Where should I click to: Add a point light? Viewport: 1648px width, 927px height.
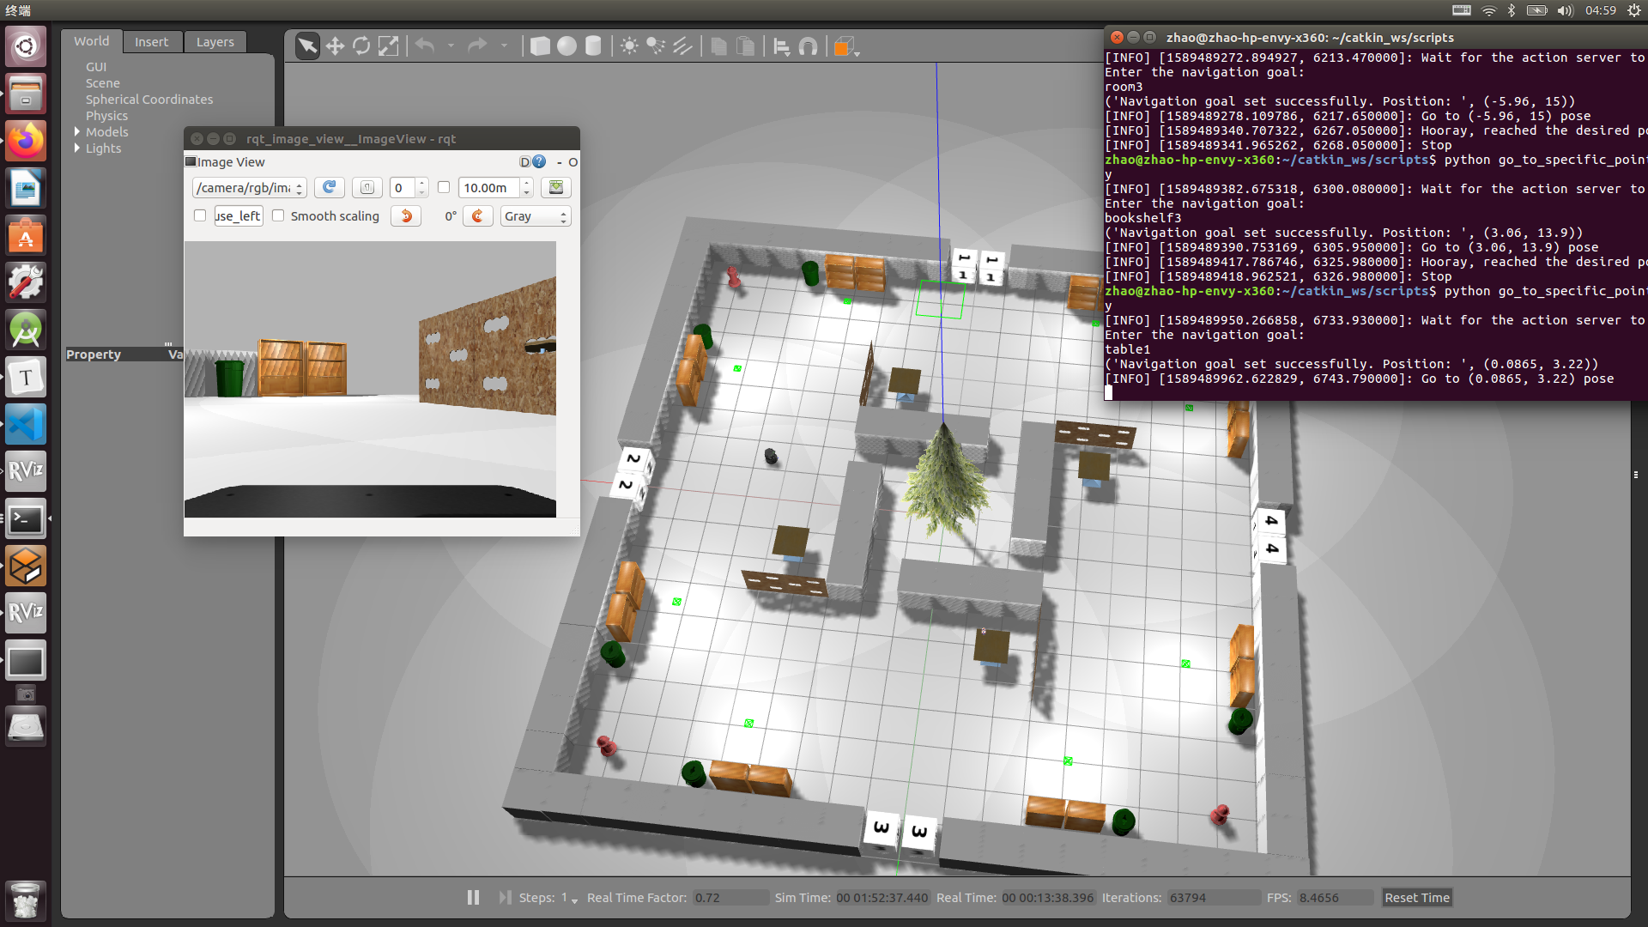pyautogui.click(x=629, y=46)
